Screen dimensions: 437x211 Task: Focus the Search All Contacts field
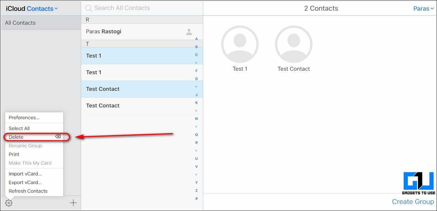pos(143,8)
